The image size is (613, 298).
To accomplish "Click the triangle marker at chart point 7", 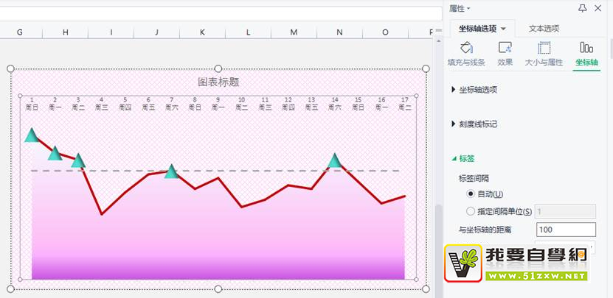I will (x=171, y=171).
